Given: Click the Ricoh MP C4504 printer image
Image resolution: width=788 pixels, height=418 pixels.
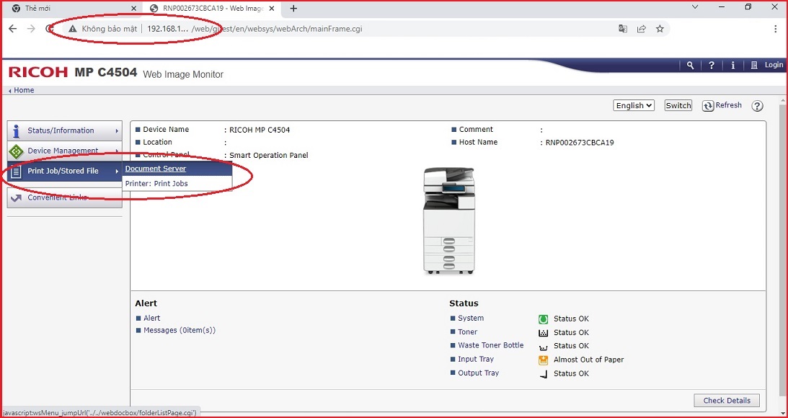Looking at the screenshot, I should click(448, 221).
